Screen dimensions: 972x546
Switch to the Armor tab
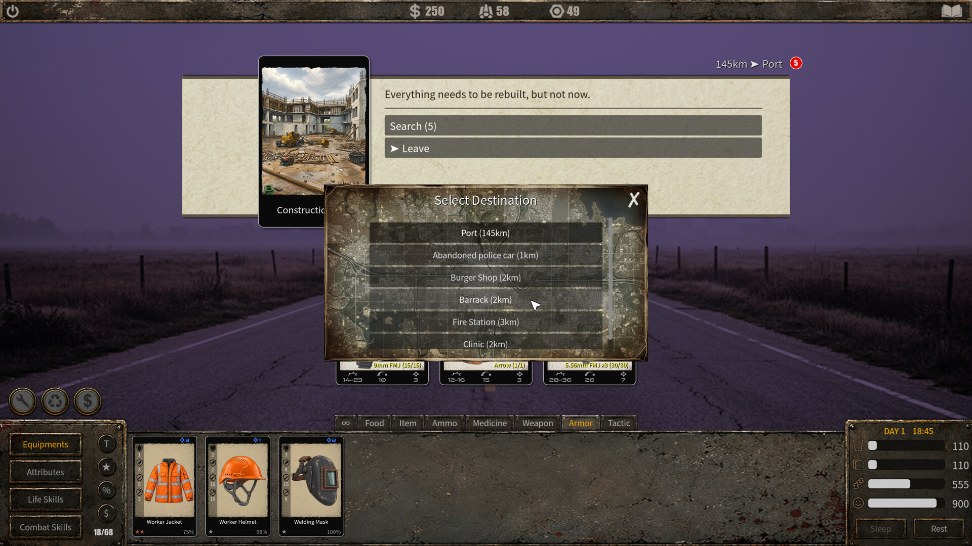click(581, 423)
